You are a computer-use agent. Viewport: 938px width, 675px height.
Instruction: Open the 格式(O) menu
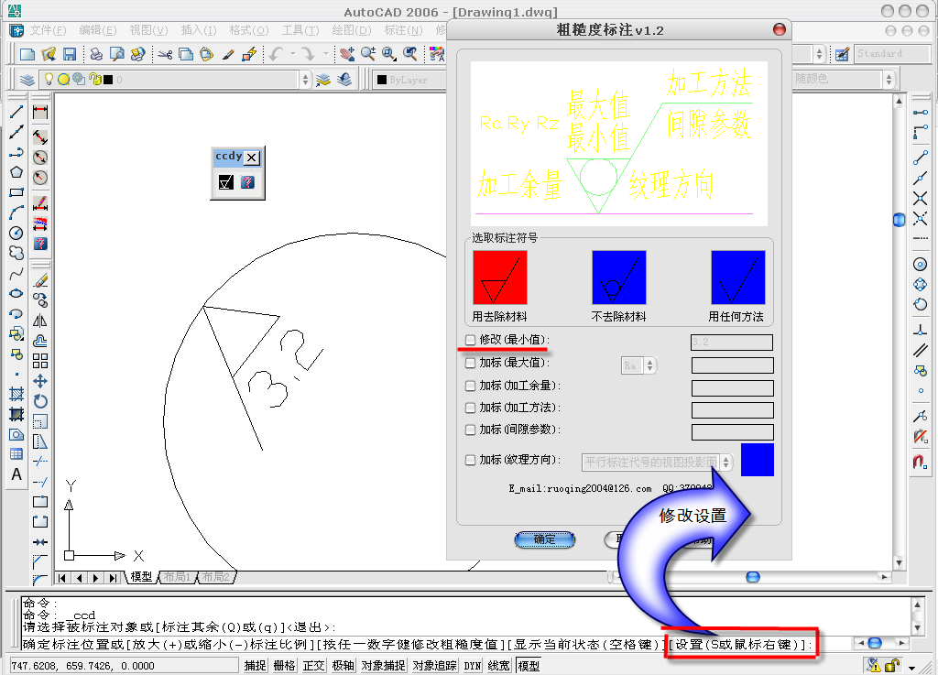(249, 30)
